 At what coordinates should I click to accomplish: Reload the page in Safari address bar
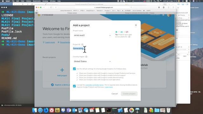tap(131, 8)
